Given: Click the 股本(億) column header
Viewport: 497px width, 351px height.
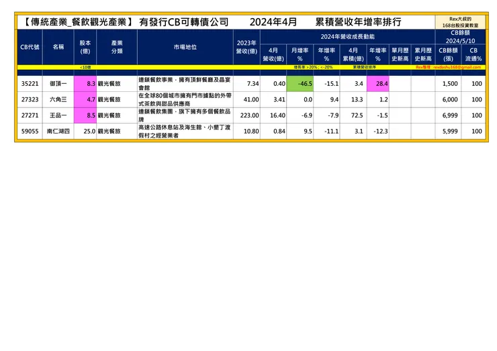Looking at the screenshot, I should pyautogui.click(x=85, y=47).
